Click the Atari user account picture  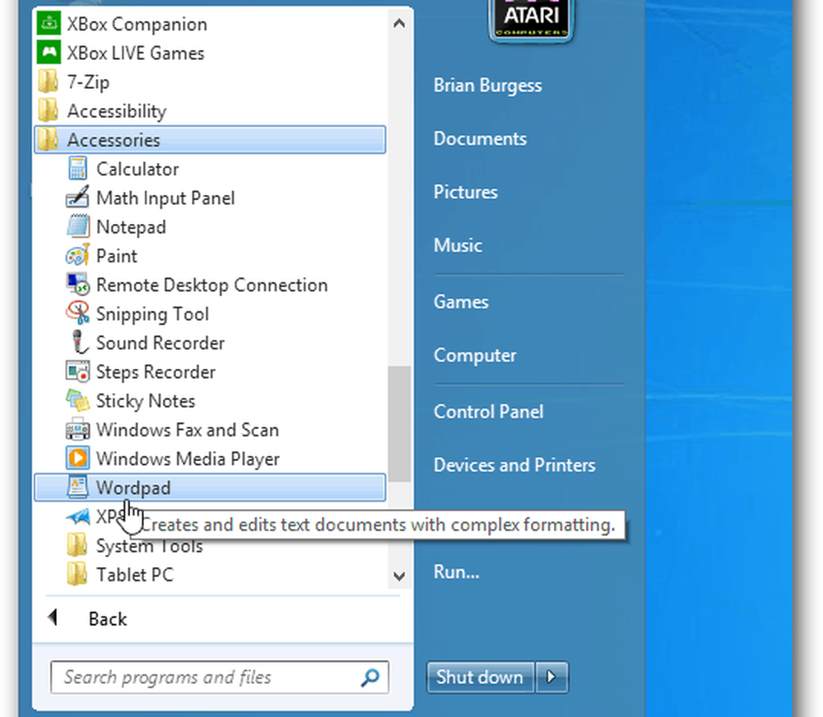pos(530,20)
